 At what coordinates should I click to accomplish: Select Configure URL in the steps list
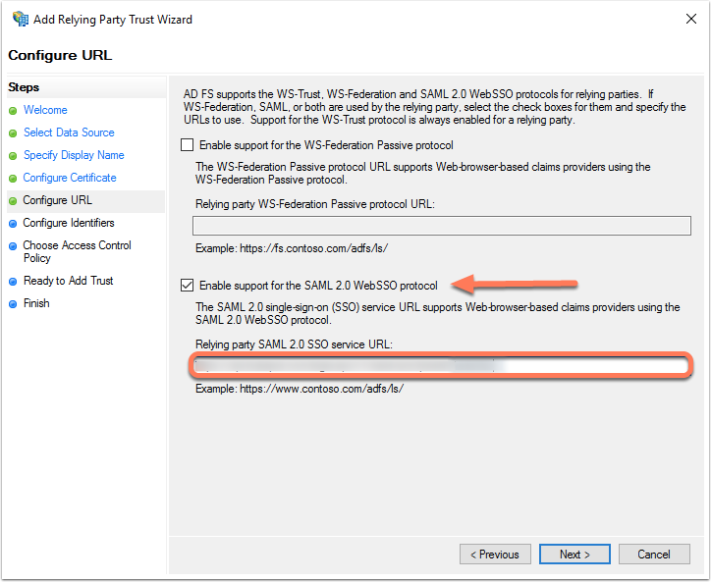pyautogui.click(x=57, y=200)
